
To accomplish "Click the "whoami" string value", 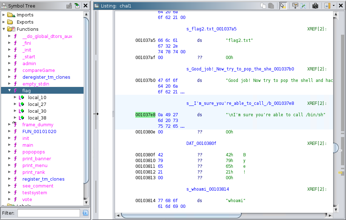I will click(235, 201).
